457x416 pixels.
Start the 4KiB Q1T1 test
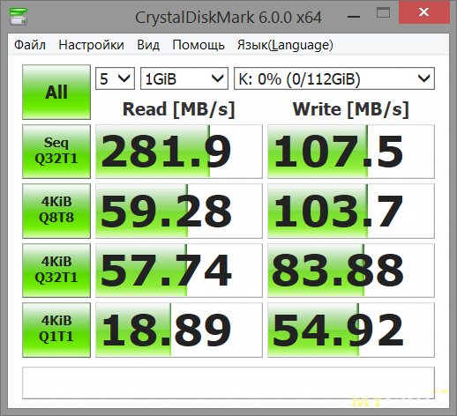click(56, 330)
